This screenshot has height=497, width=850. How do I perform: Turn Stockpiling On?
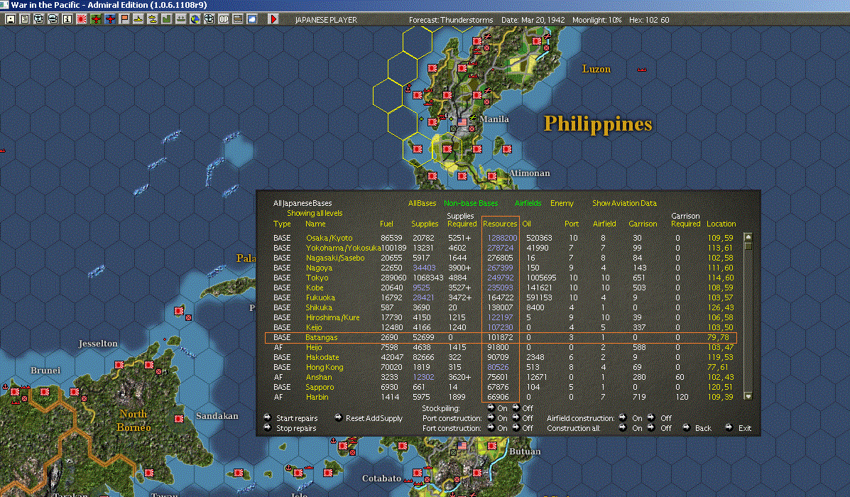pyautogui.click(x=491, y=408)
